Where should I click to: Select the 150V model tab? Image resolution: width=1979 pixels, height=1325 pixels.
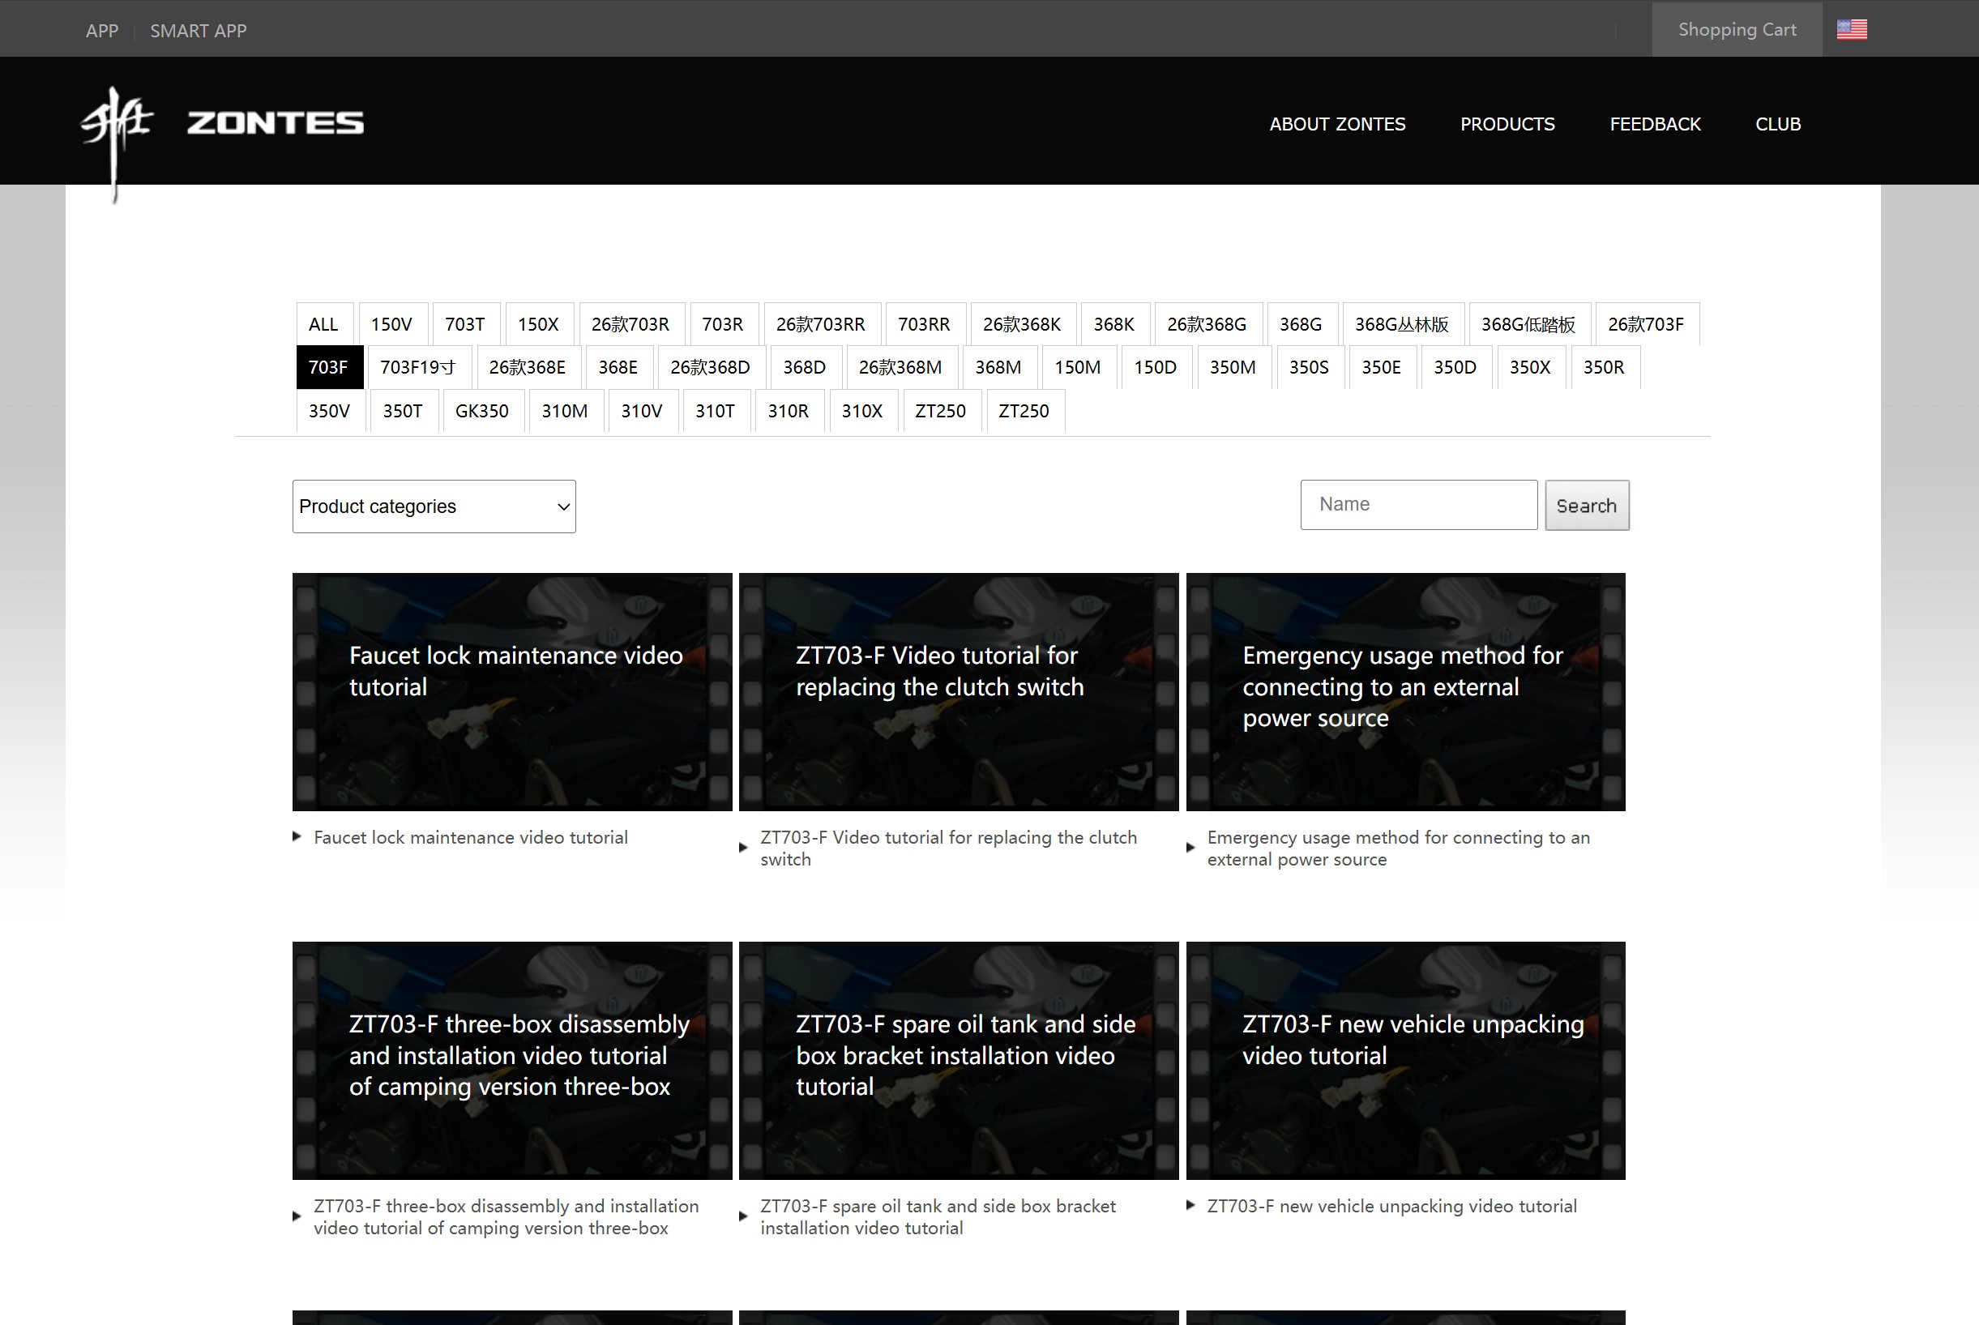pos(392,323)
